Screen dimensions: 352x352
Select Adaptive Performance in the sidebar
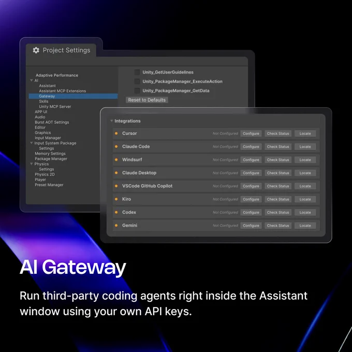(x=57, y=75)
